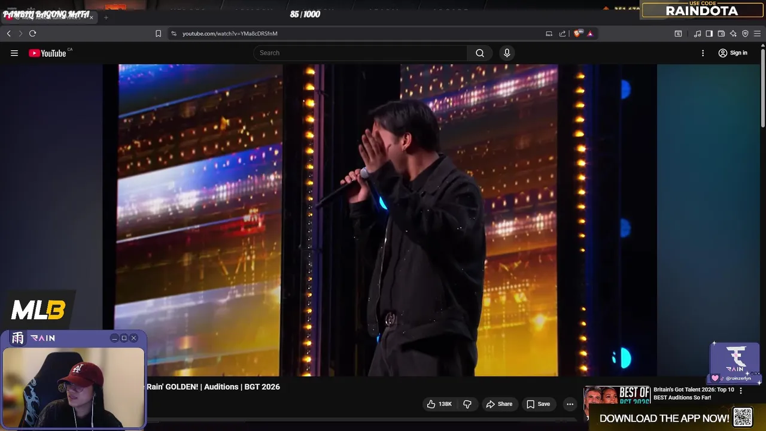Like the video with 138K likes

[439, 404]
